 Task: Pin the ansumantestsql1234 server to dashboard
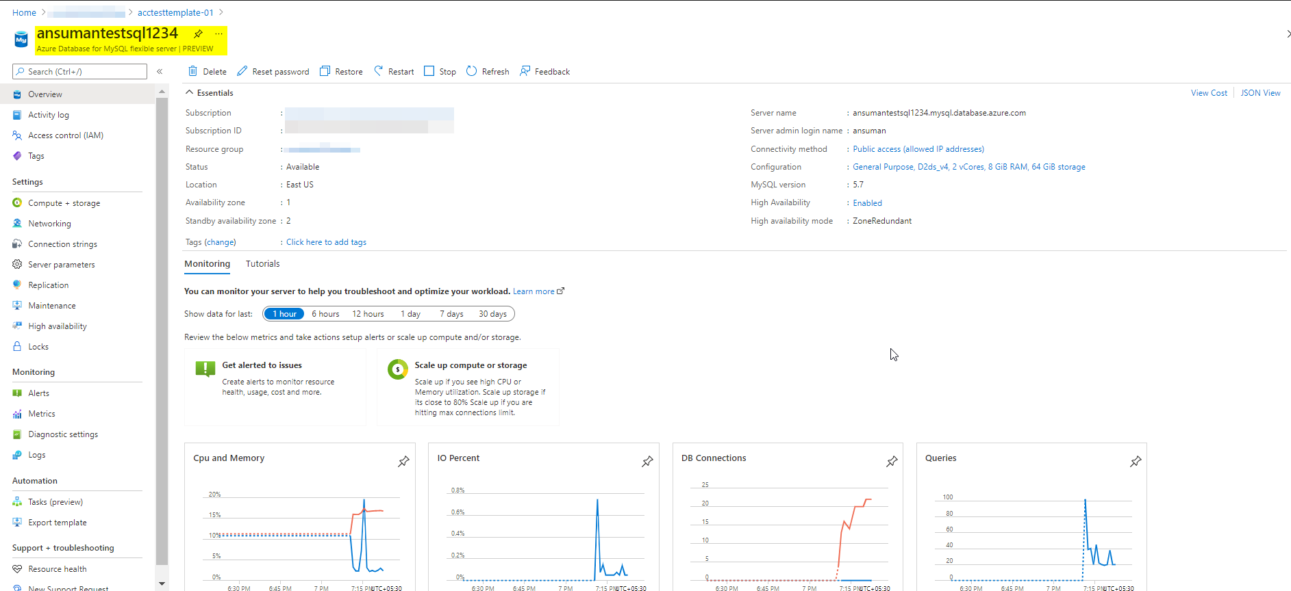coord(198,34)
